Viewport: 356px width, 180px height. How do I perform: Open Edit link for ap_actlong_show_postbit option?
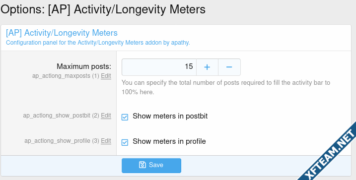click(x=106, y=116)
